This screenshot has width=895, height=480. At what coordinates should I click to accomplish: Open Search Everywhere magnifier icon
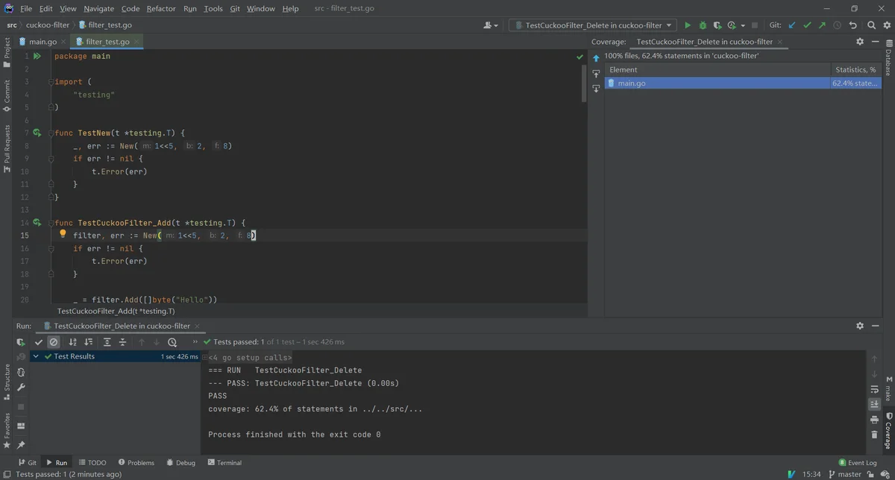point(871,25)
